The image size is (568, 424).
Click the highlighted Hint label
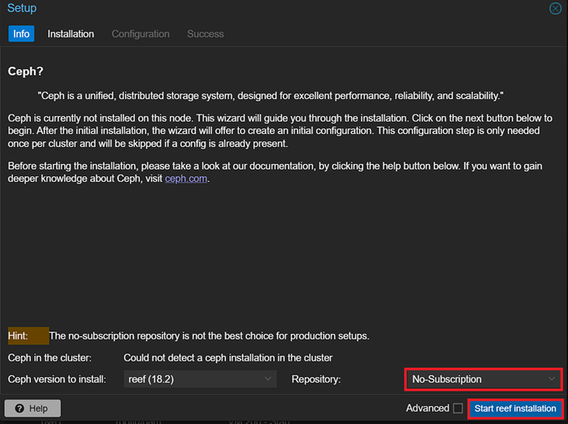tap(18, 335)
